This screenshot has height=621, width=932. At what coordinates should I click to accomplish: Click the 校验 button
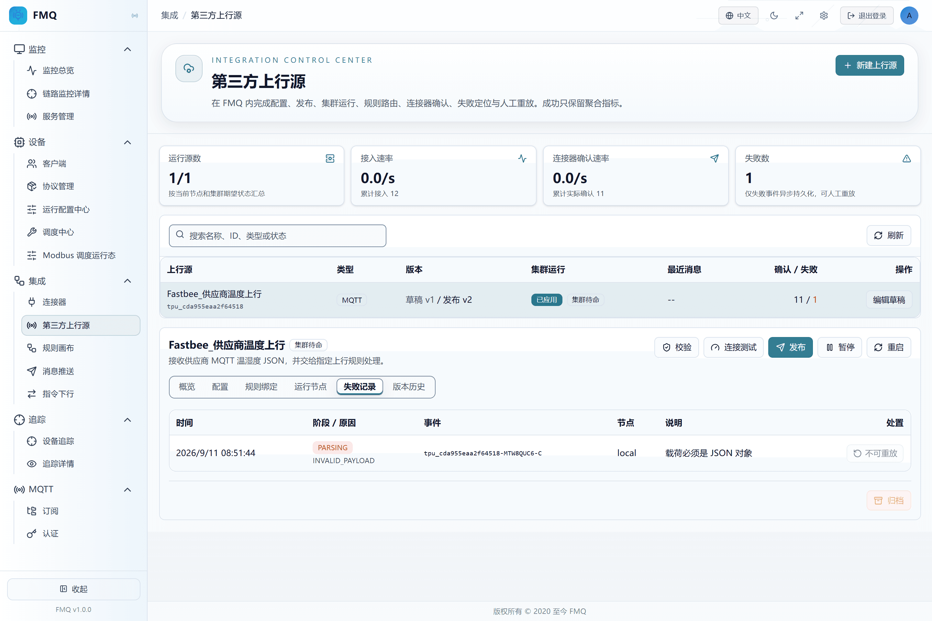click(x=676, y=347)
